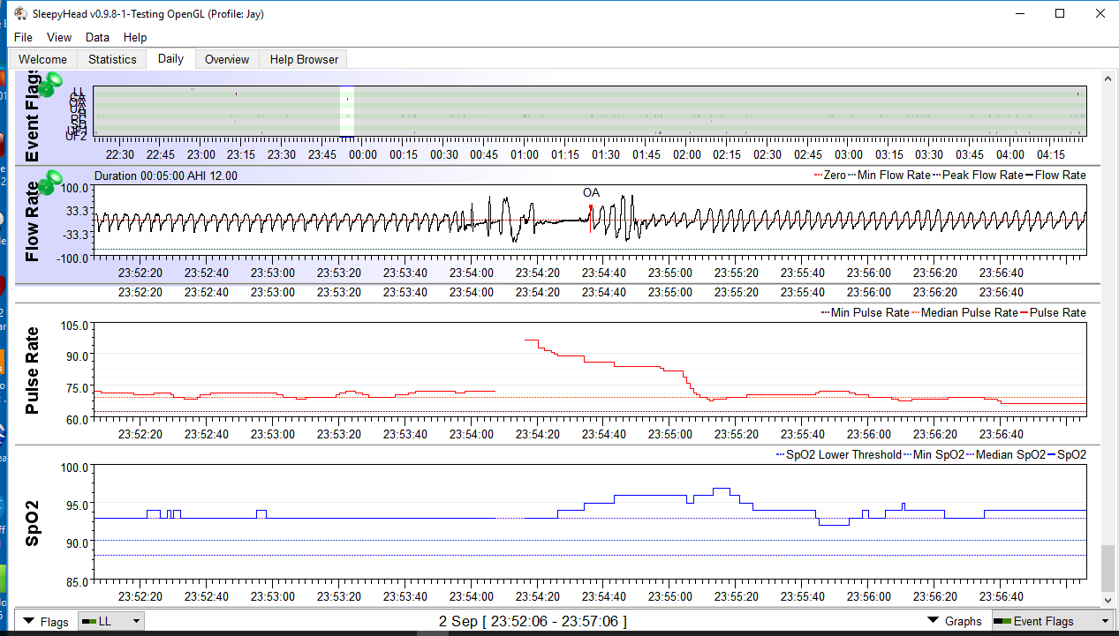Maximize the SleepyHead window
Screen dimensions: 1119x636
(x=1060, y=13)
